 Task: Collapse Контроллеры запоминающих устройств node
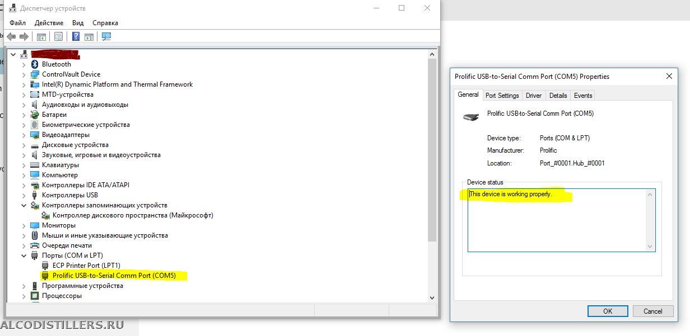click(x=24, y=205)
